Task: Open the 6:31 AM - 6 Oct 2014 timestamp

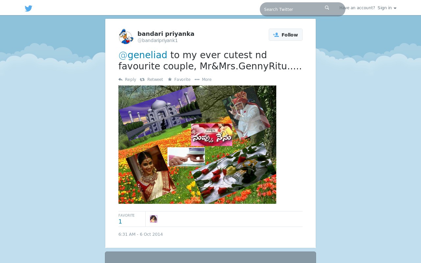Action: click(x=140, y=234)
